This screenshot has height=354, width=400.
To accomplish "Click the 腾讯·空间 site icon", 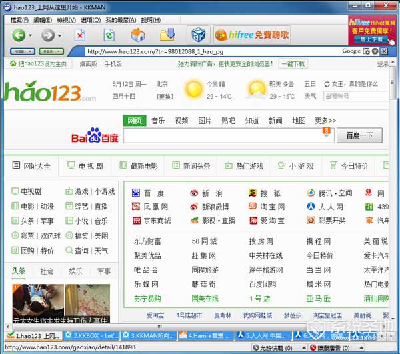I will 311,193.
